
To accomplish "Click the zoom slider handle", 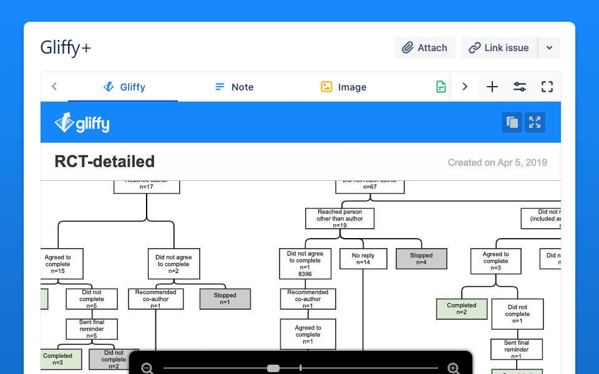I will (x=273, y=368).
